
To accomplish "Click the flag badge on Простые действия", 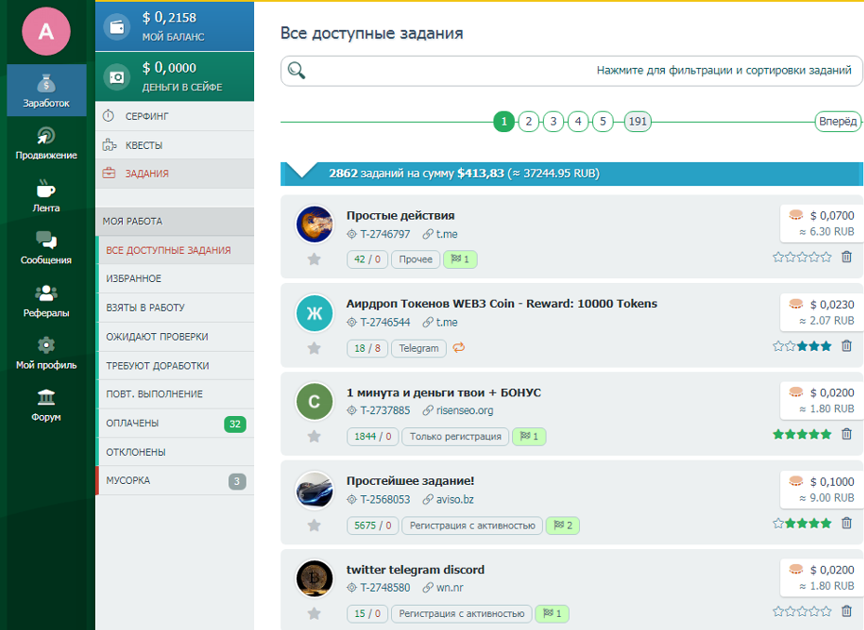I will click(460, 260).
